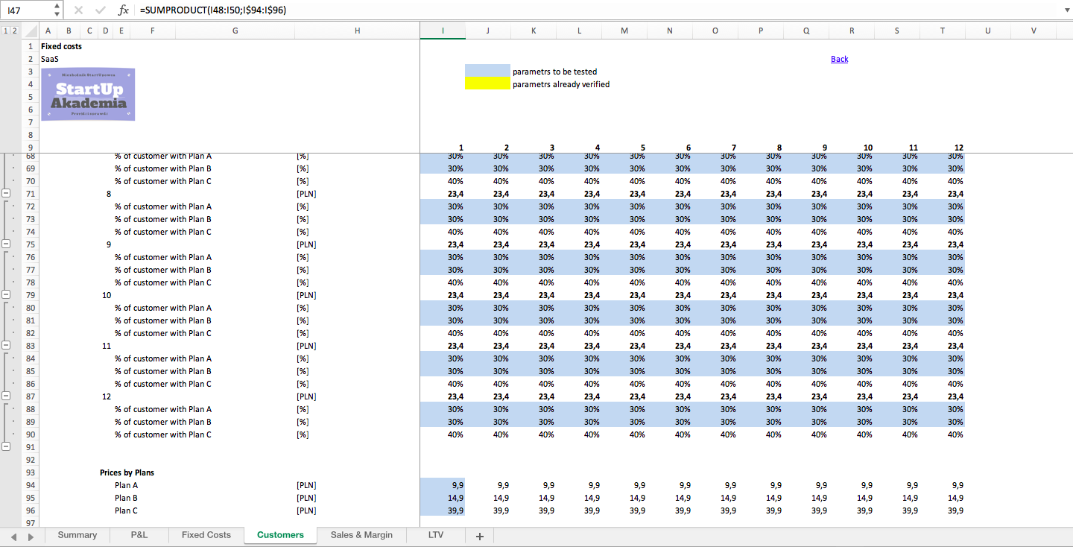
Task: Select the 23,4 value in cell I71
Action: 443,194
